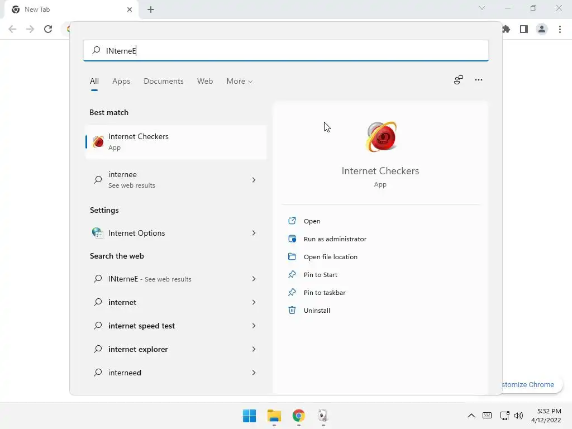Pin Internet Checkers to taskbar
Image resolution: width=572 pixels, height=429 pixels.
(x=325, y=293)
